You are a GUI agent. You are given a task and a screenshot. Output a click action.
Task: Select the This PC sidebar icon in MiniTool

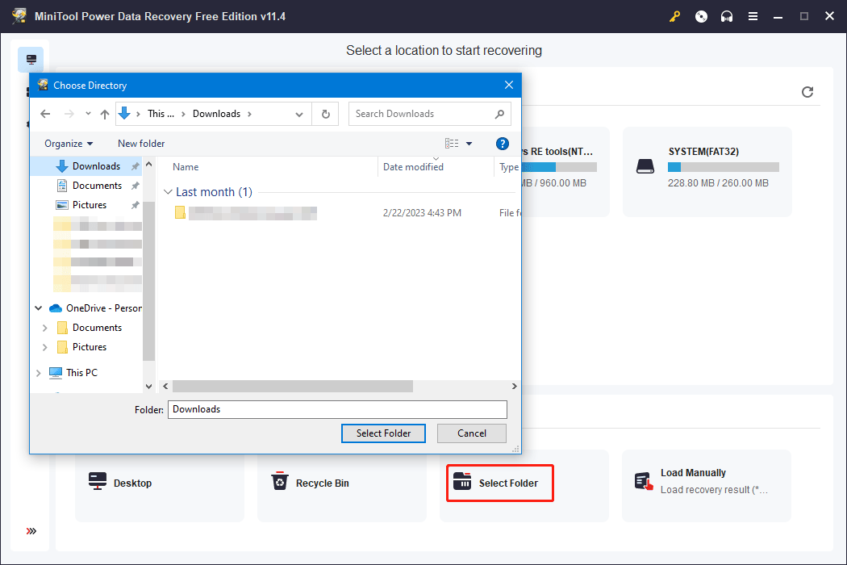[31, 60]
